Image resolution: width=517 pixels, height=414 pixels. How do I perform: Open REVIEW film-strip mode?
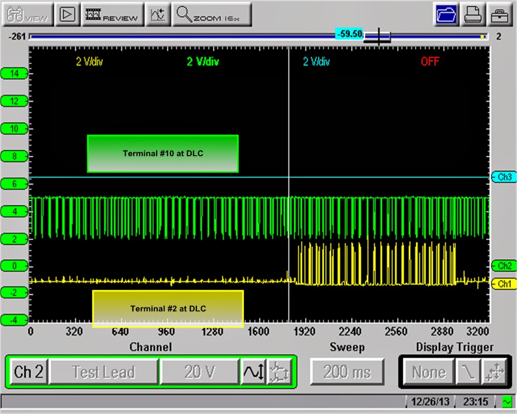click(113, 14)
